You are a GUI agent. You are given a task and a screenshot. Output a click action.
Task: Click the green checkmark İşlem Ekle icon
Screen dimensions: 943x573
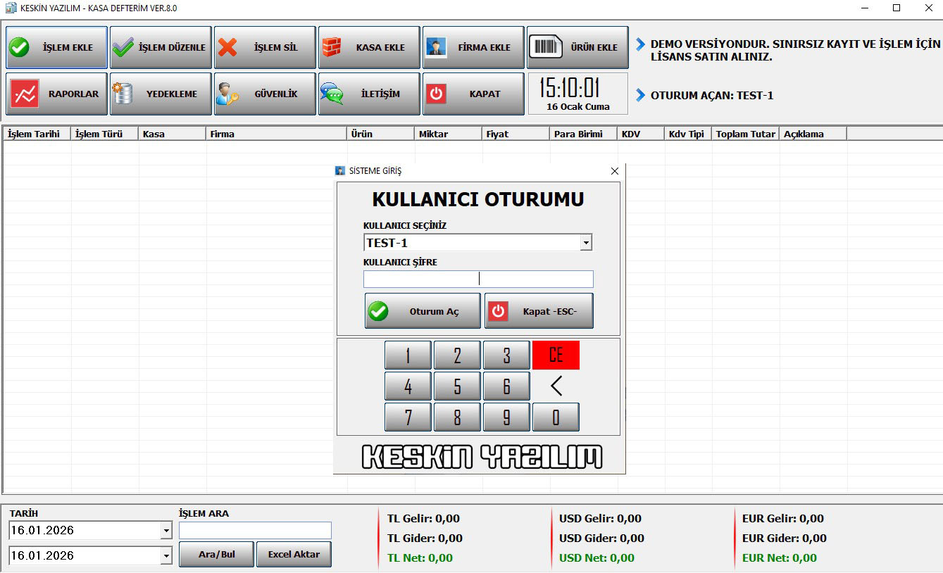point(20,48)
